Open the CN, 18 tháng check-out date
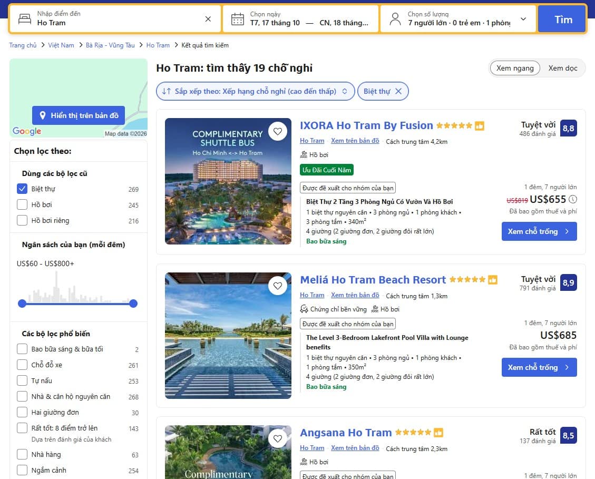Viewport: 595px width, 479px height. 344,23
